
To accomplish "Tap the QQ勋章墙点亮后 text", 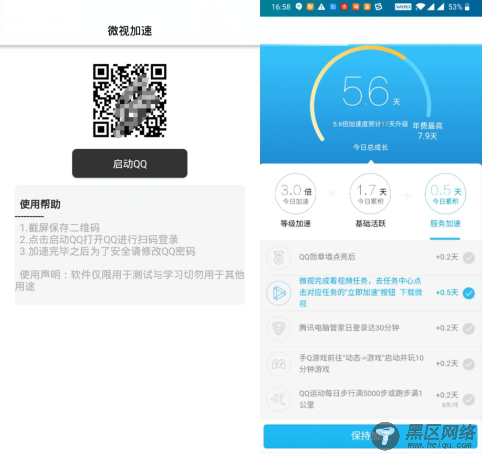I will pyautogui.click(x=327, y=257).
